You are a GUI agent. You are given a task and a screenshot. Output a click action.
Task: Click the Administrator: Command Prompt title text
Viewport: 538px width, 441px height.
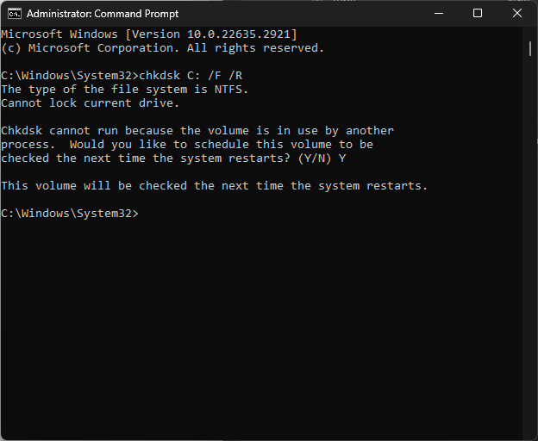tap(103, 14)
